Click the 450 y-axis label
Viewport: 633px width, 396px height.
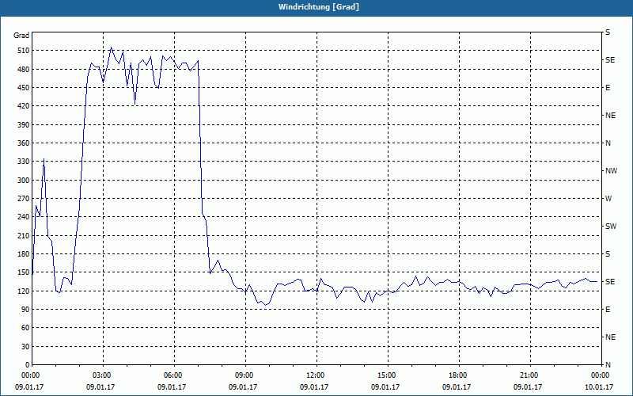click(24, 88)
